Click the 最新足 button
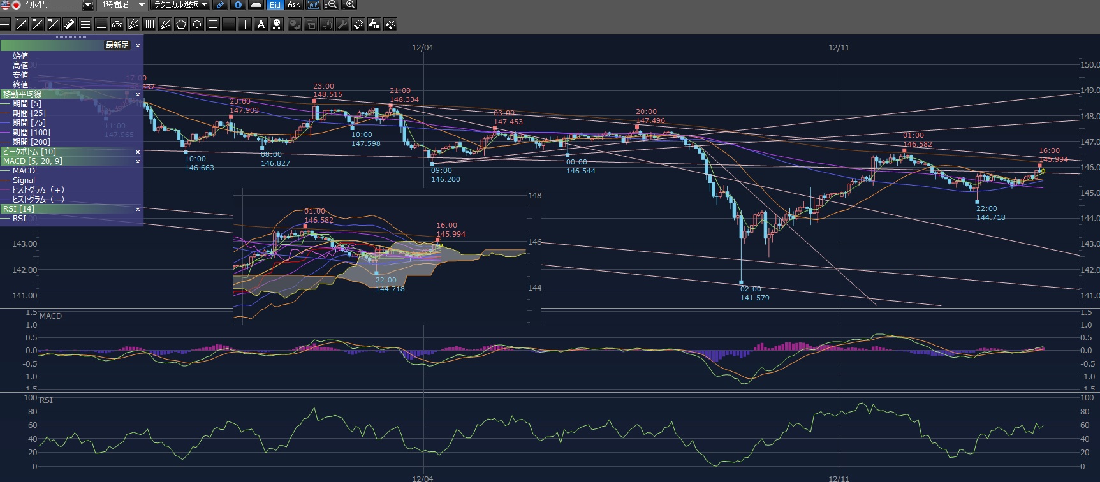 pos(117,45)
